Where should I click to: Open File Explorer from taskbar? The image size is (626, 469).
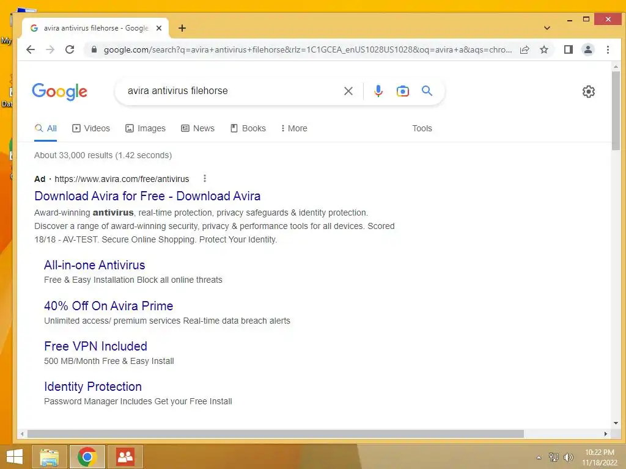pos(49,457)
